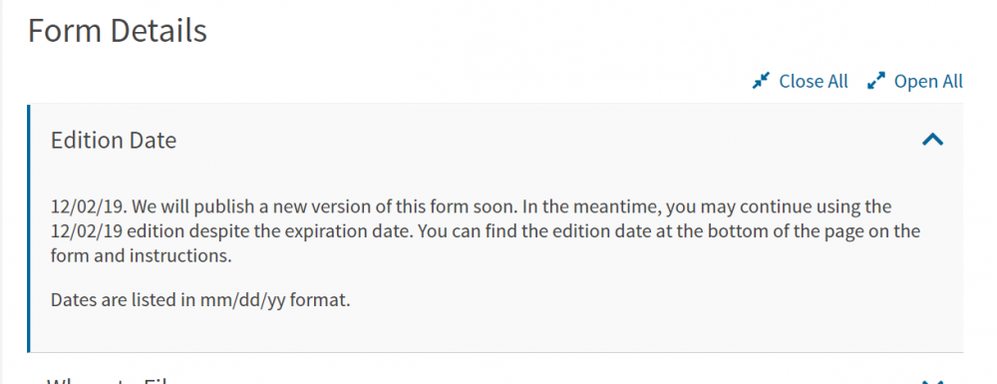Click the inward arrows icon beside Close All
The image size is (997, 384).
761,82
